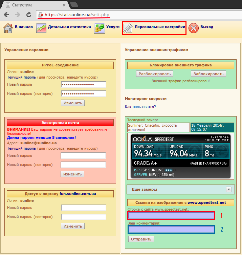Click PPPoE Новый пароль field
The image size is (242, 255).
84,85
